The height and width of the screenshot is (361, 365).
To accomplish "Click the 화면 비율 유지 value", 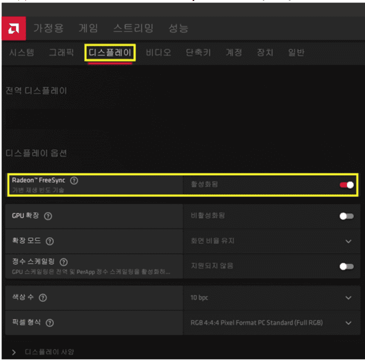I will 212,241.
